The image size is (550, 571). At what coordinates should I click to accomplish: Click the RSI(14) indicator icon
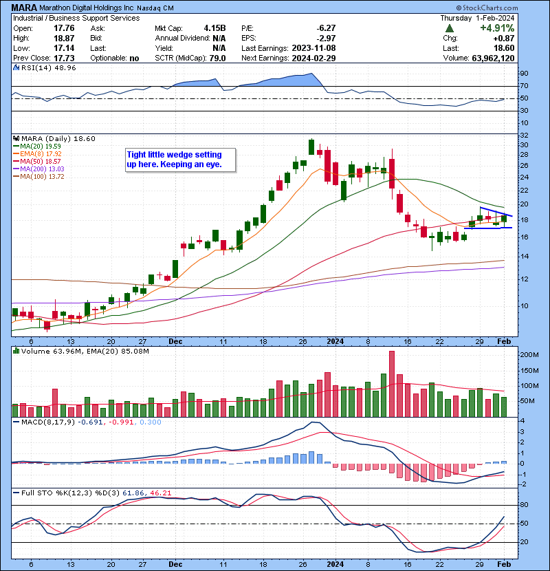point(16,67)
